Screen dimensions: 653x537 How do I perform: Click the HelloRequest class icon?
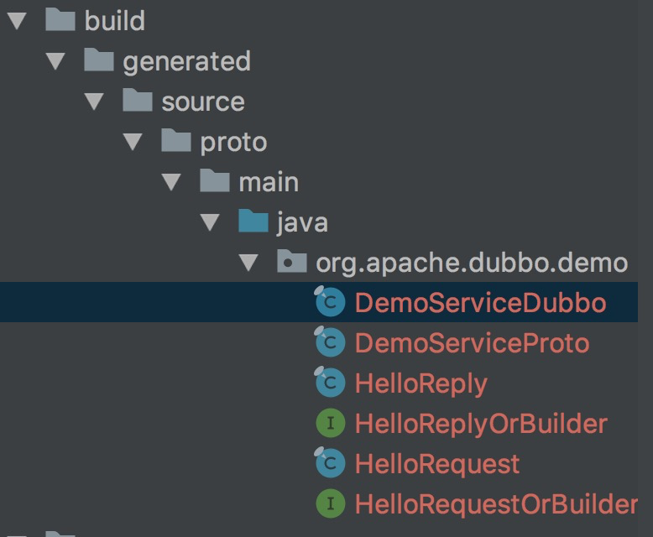330,464
